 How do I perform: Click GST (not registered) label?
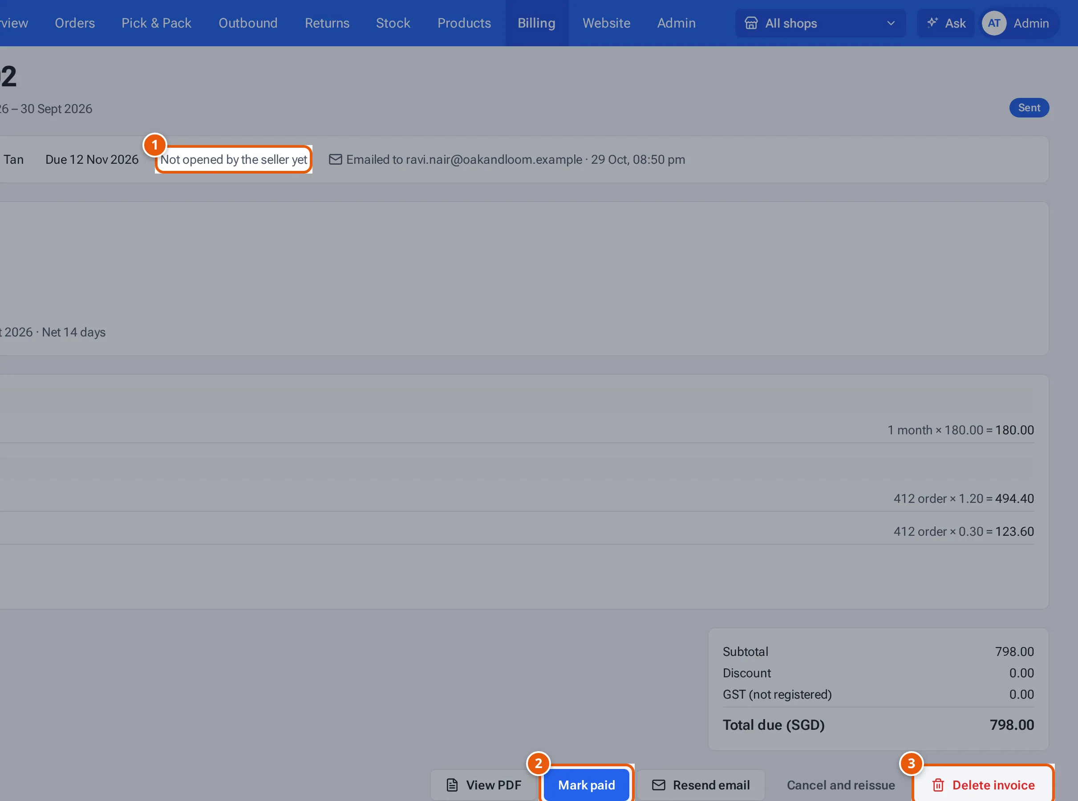pyautogui.click(x=777, y=694)
